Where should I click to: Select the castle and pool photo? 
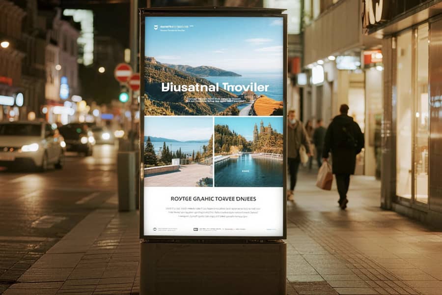pos(249,151)
